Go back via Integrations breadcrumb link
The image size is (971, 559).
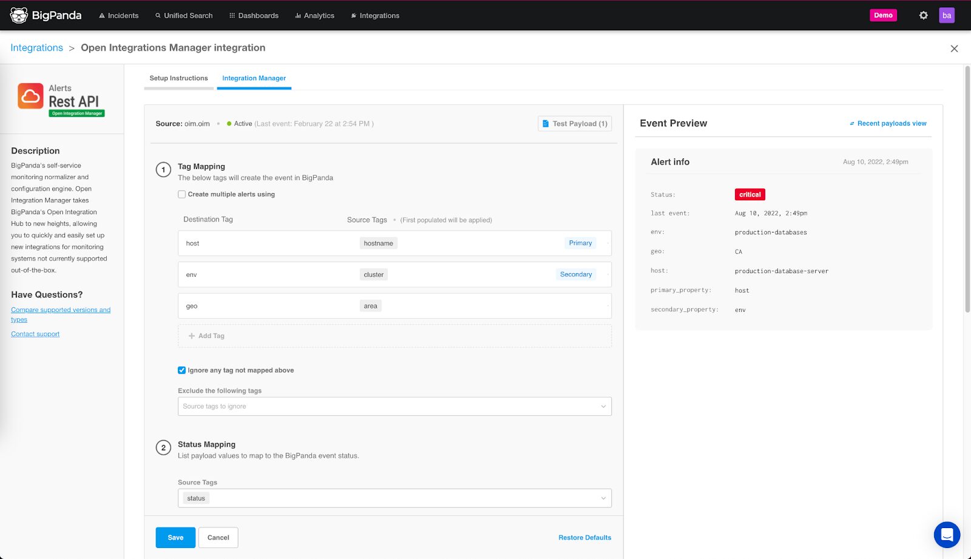(x=36, y=48)
